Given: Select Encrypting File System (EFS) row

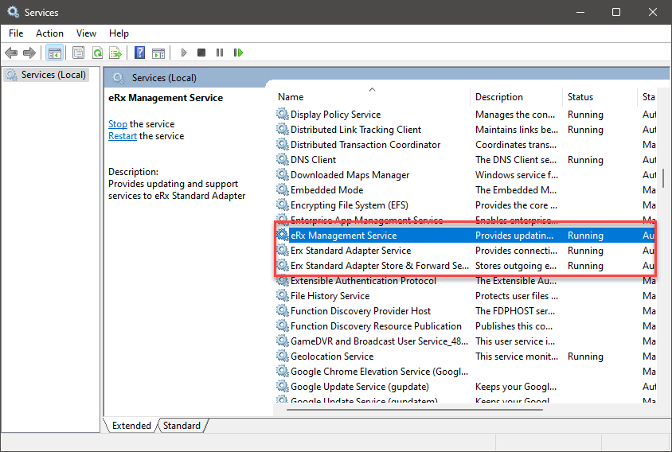Looking at the screenshot, I should click(x=465, y=205).
